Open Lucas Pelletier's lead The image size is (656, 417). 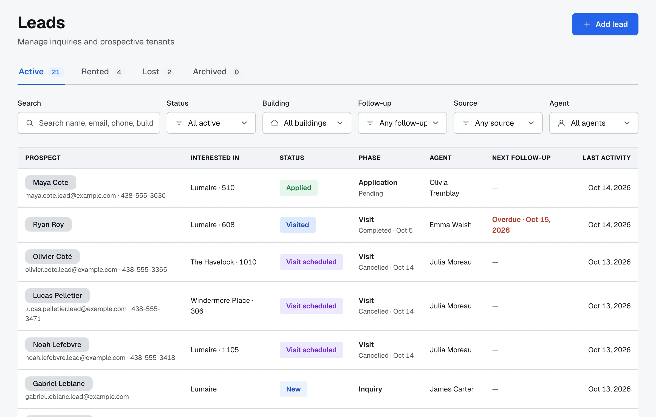click(57, 295)
